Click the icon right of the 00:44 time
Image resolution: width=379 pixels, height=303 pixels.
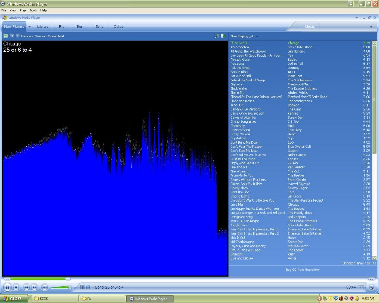[x=361, y=287]
